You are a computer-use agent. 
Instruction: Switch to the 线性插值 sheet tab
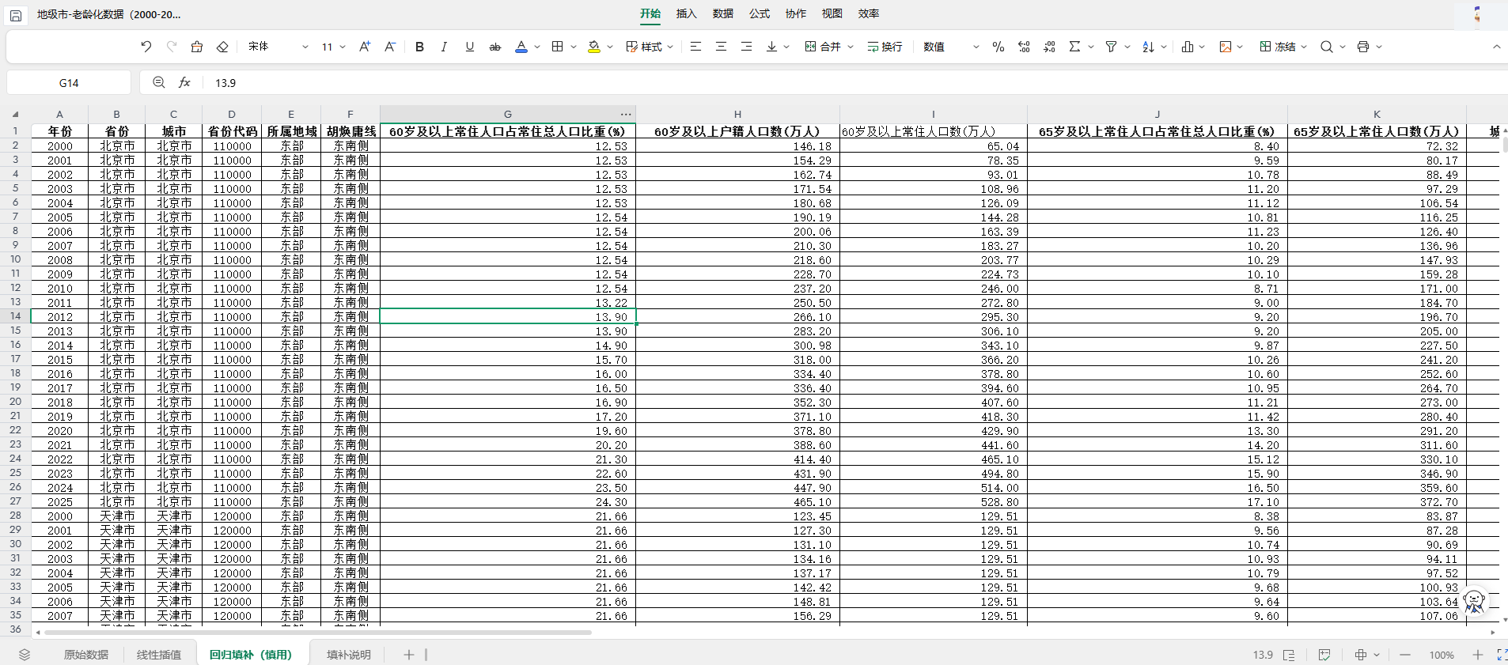pyautogui.click(x=159, y=655)
